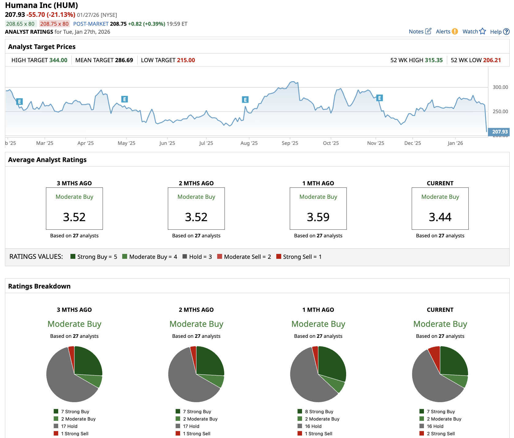Click the Strong Sell red legend swatch
514x438 pixels.
278,257
